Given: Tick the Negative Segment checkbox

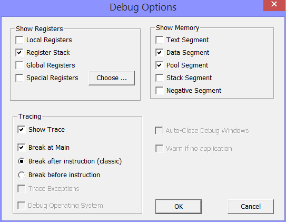Looking at the screenshot, I should (x=160, y=91).
